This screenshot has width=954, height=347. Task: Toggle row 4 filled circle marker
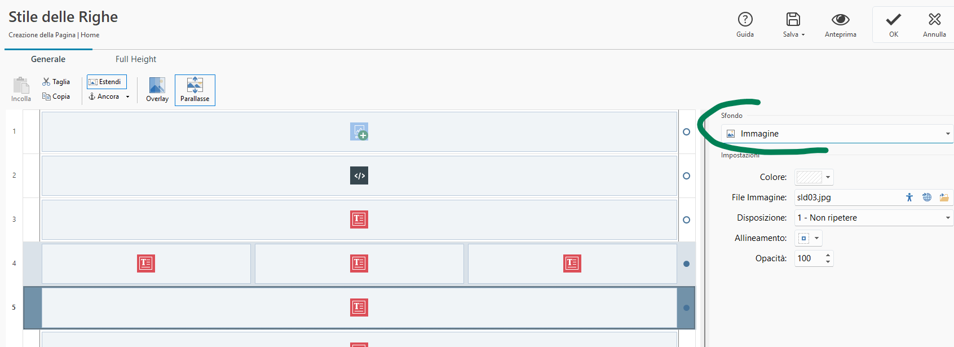pyautogui.click(x=686, y=263)
